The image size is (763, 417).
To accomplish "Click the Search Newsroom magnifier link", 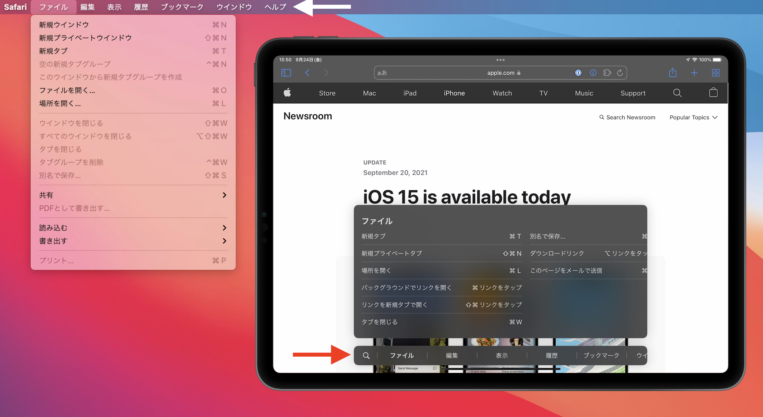I will [x=627, y=117].
